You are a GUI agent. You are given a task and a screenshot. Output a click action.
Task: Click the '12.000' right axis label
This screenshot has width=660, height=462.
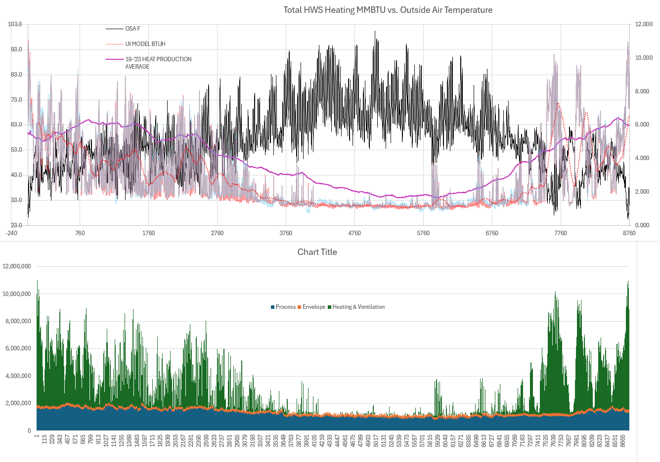pos(644,24)
